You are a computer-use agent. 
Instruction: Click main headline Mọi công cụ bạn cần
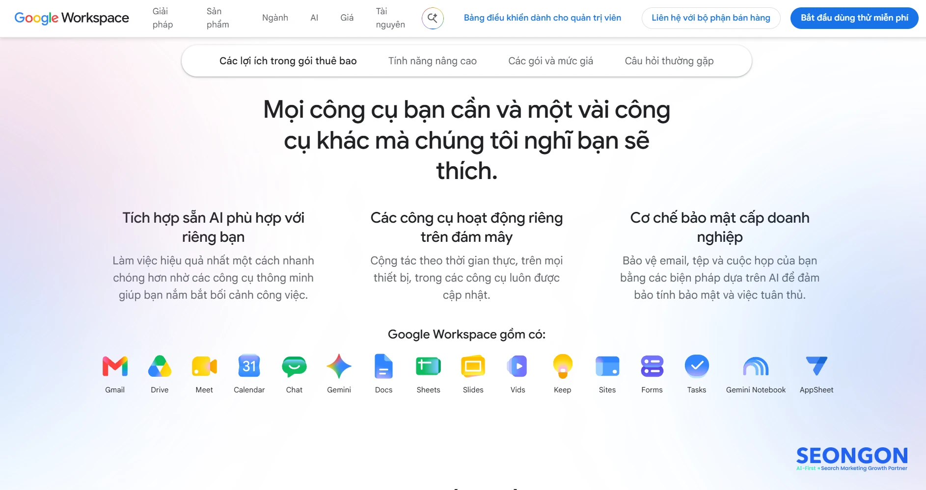click(x=466, y=140)
